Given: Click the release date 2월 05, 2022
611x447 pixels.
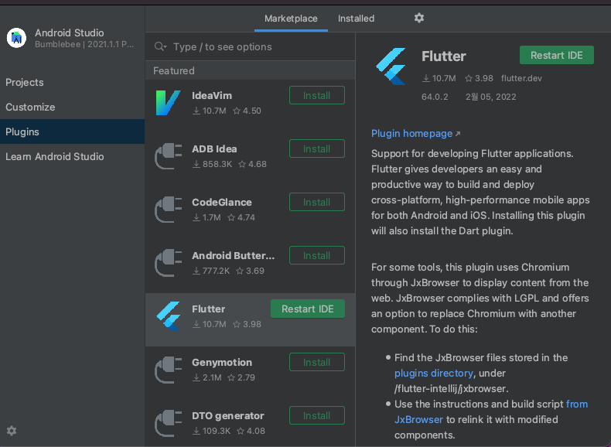Looking at the screenshot, I should click(x=490, y=97).
